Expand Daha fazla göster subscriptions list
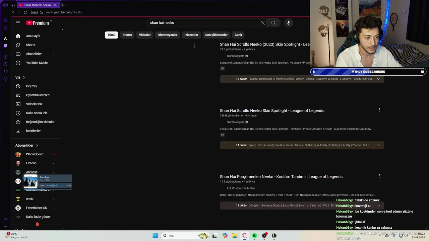This screenshot has height=241, width=429. [38, 217]
